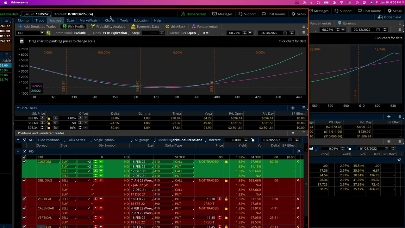Open Messages in front window
405x228 pixels.
click(222, 14)
